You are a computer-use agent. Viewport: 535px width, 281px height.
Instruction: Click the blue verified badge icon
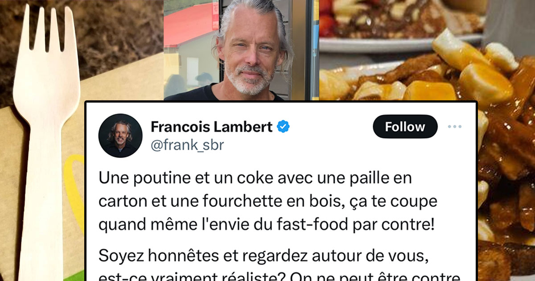283,127
